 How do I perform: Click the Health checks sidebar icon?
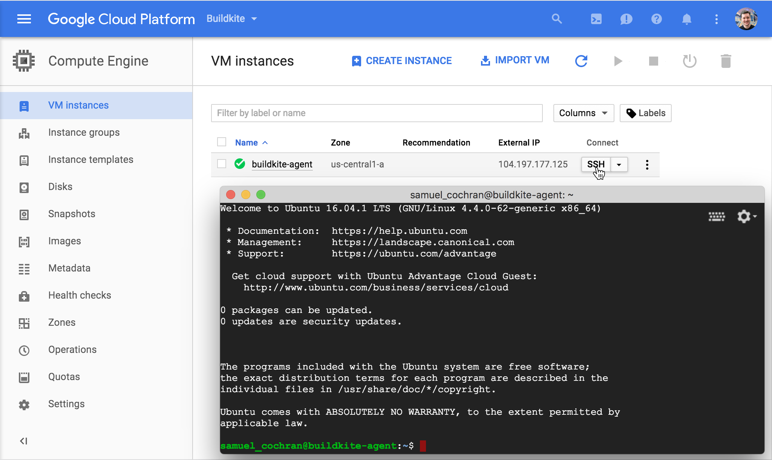[24, 296]
